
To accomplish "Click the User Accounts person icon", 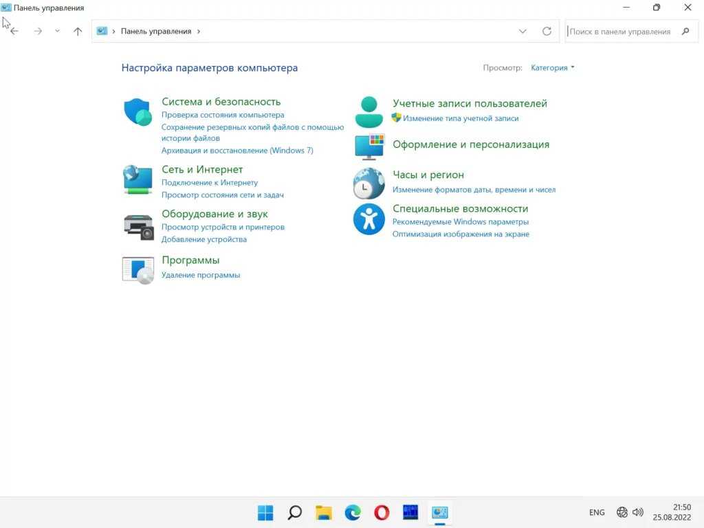I will click(x=368, y=112).
